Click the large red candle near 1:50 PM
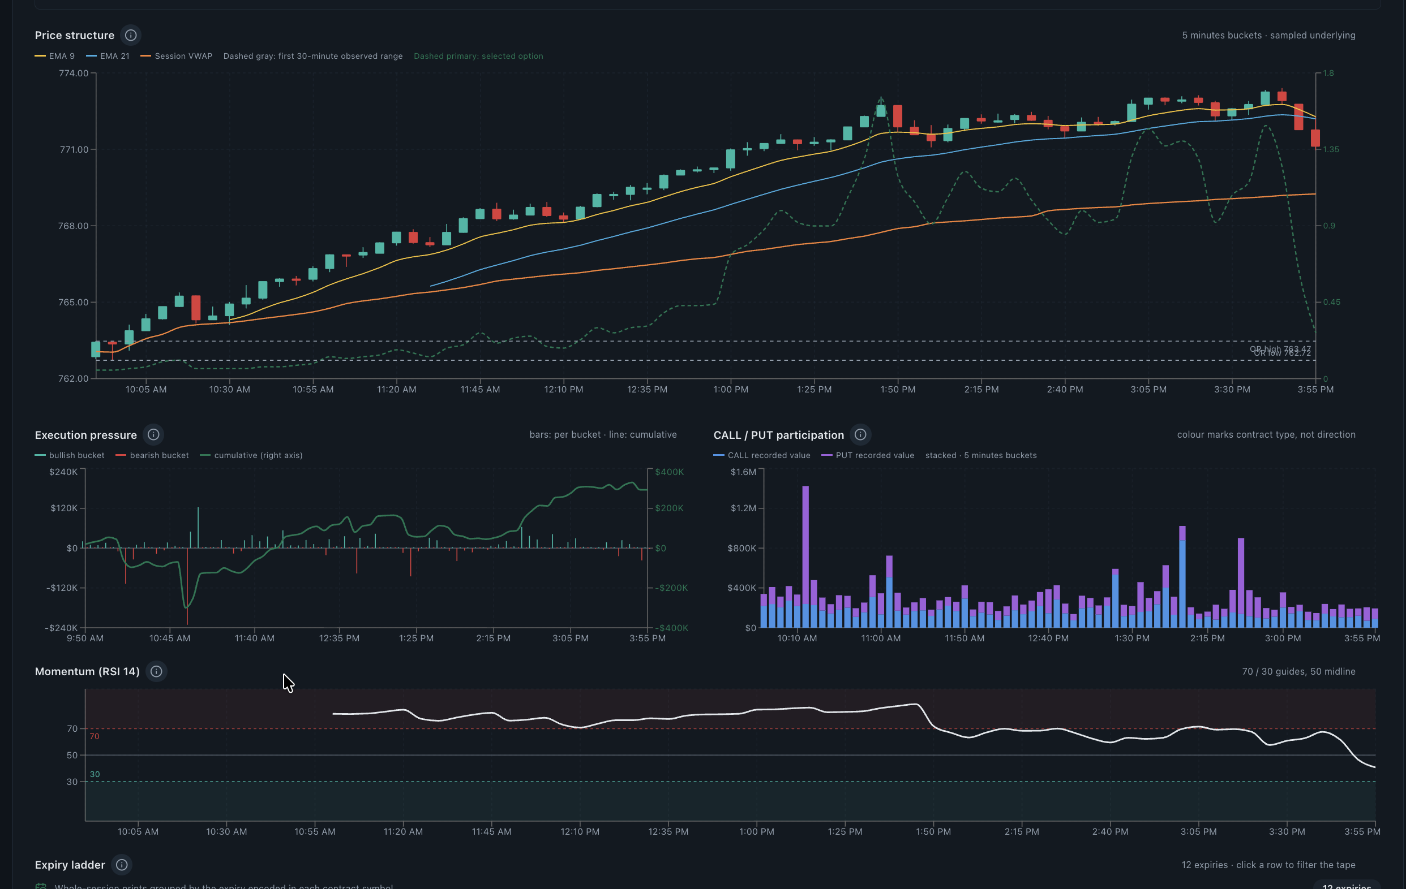This screenshot has height=889, width=1406. pyautogui.click(x=898, y=116)
